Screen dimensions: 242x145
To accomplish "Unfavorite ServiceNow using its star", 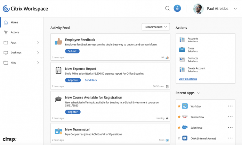I will click(x=179, y=117).
